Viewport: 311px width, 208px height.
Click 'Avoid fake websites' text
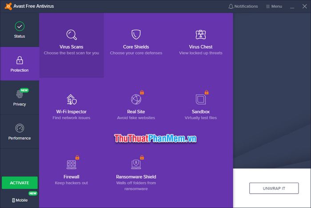136,118
